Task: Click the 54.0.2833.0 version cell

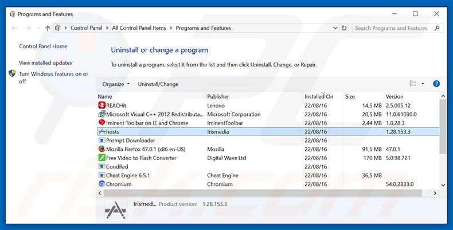Action: click(x=400, y=184)
